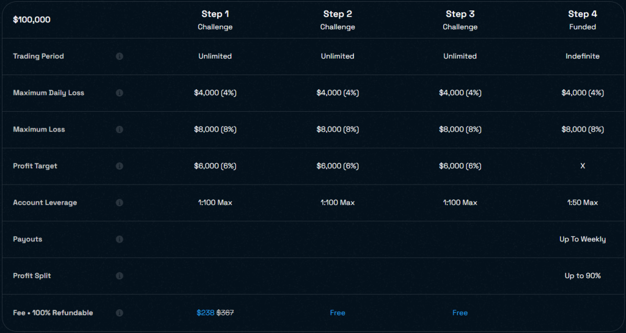Screen dimensions: 626x333
Task: Open the Maximum Loss info icon
Action: [119, 130]
